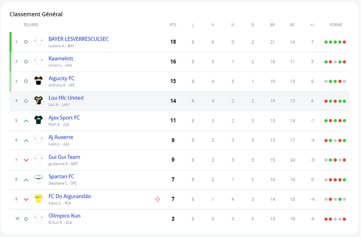Click the first green form dot for Ajax Sport FC
This screenshot has height=237, width=361.
pos(326,121)
